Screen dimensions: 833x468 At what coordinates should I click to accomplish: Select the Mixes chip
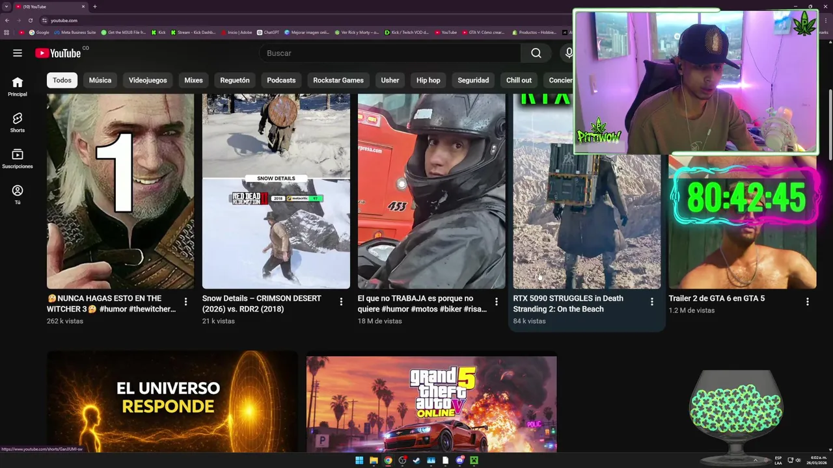click(x=193, y=80)
